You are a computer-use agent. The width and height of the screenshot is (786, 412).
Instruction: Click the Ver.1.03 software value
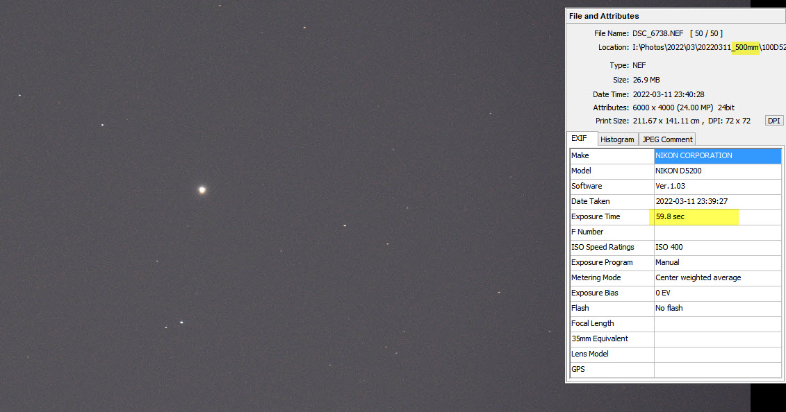[717, 186]
